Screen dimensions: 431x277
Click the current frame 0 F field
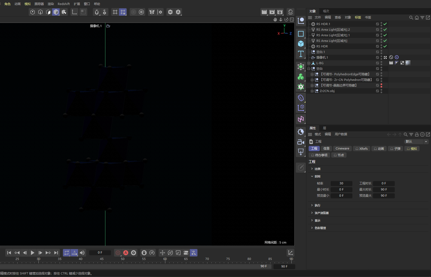pyautogui.click(x=100, y=252)
